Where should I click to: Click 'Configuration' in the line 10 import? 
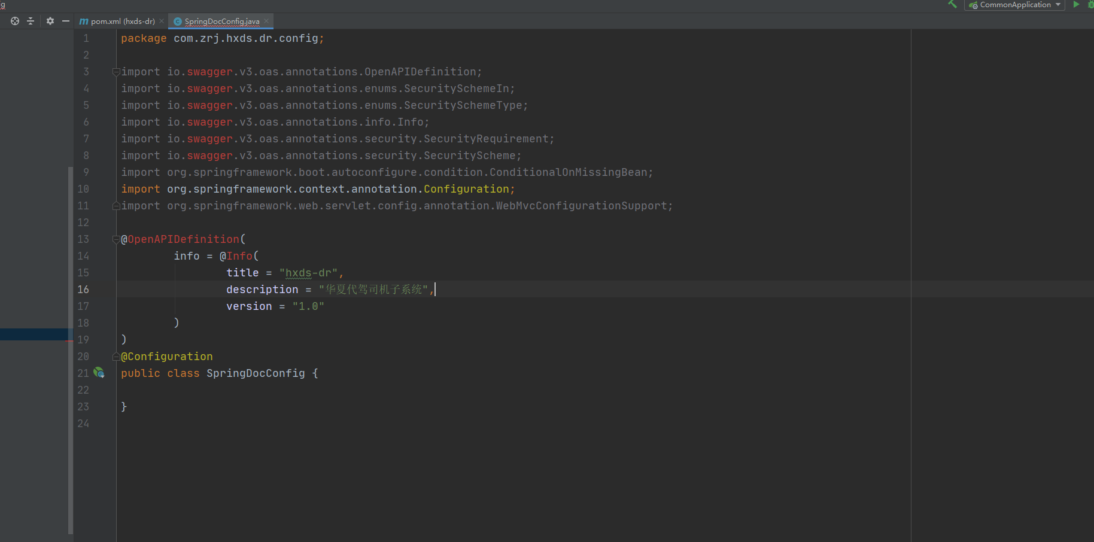466,189
